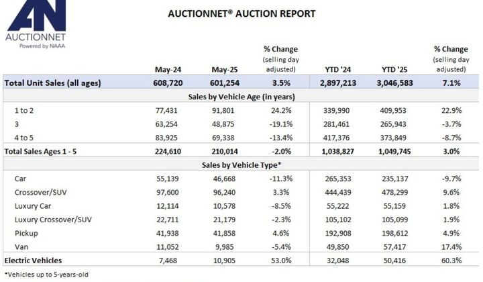The image size is (483, 282).
Task: Click the Sales by Vehicle Type section header
Action: [241, 165]
